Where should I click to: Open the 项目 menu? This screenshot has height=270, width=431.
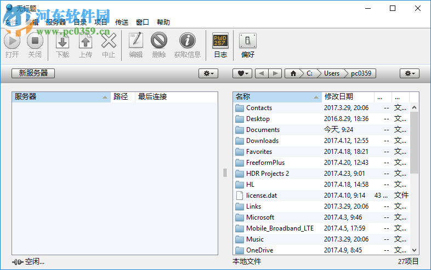coord(100,22)
